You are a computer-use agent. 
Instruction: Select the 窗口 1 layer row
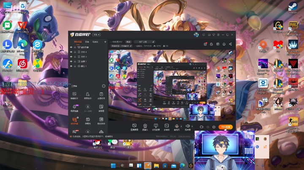(x=88, y=66)
